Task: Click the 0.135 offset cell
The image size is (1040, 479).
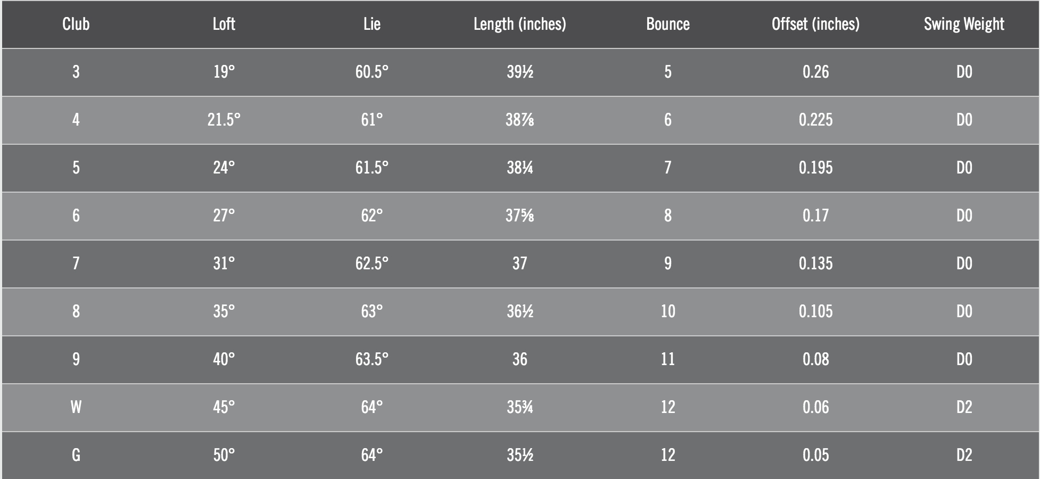Action: pos(815,263)
